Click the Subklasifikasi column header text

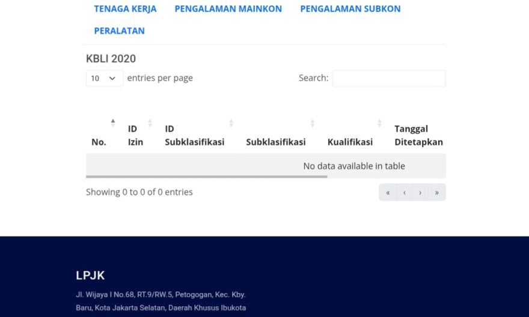tap(275, 142)
